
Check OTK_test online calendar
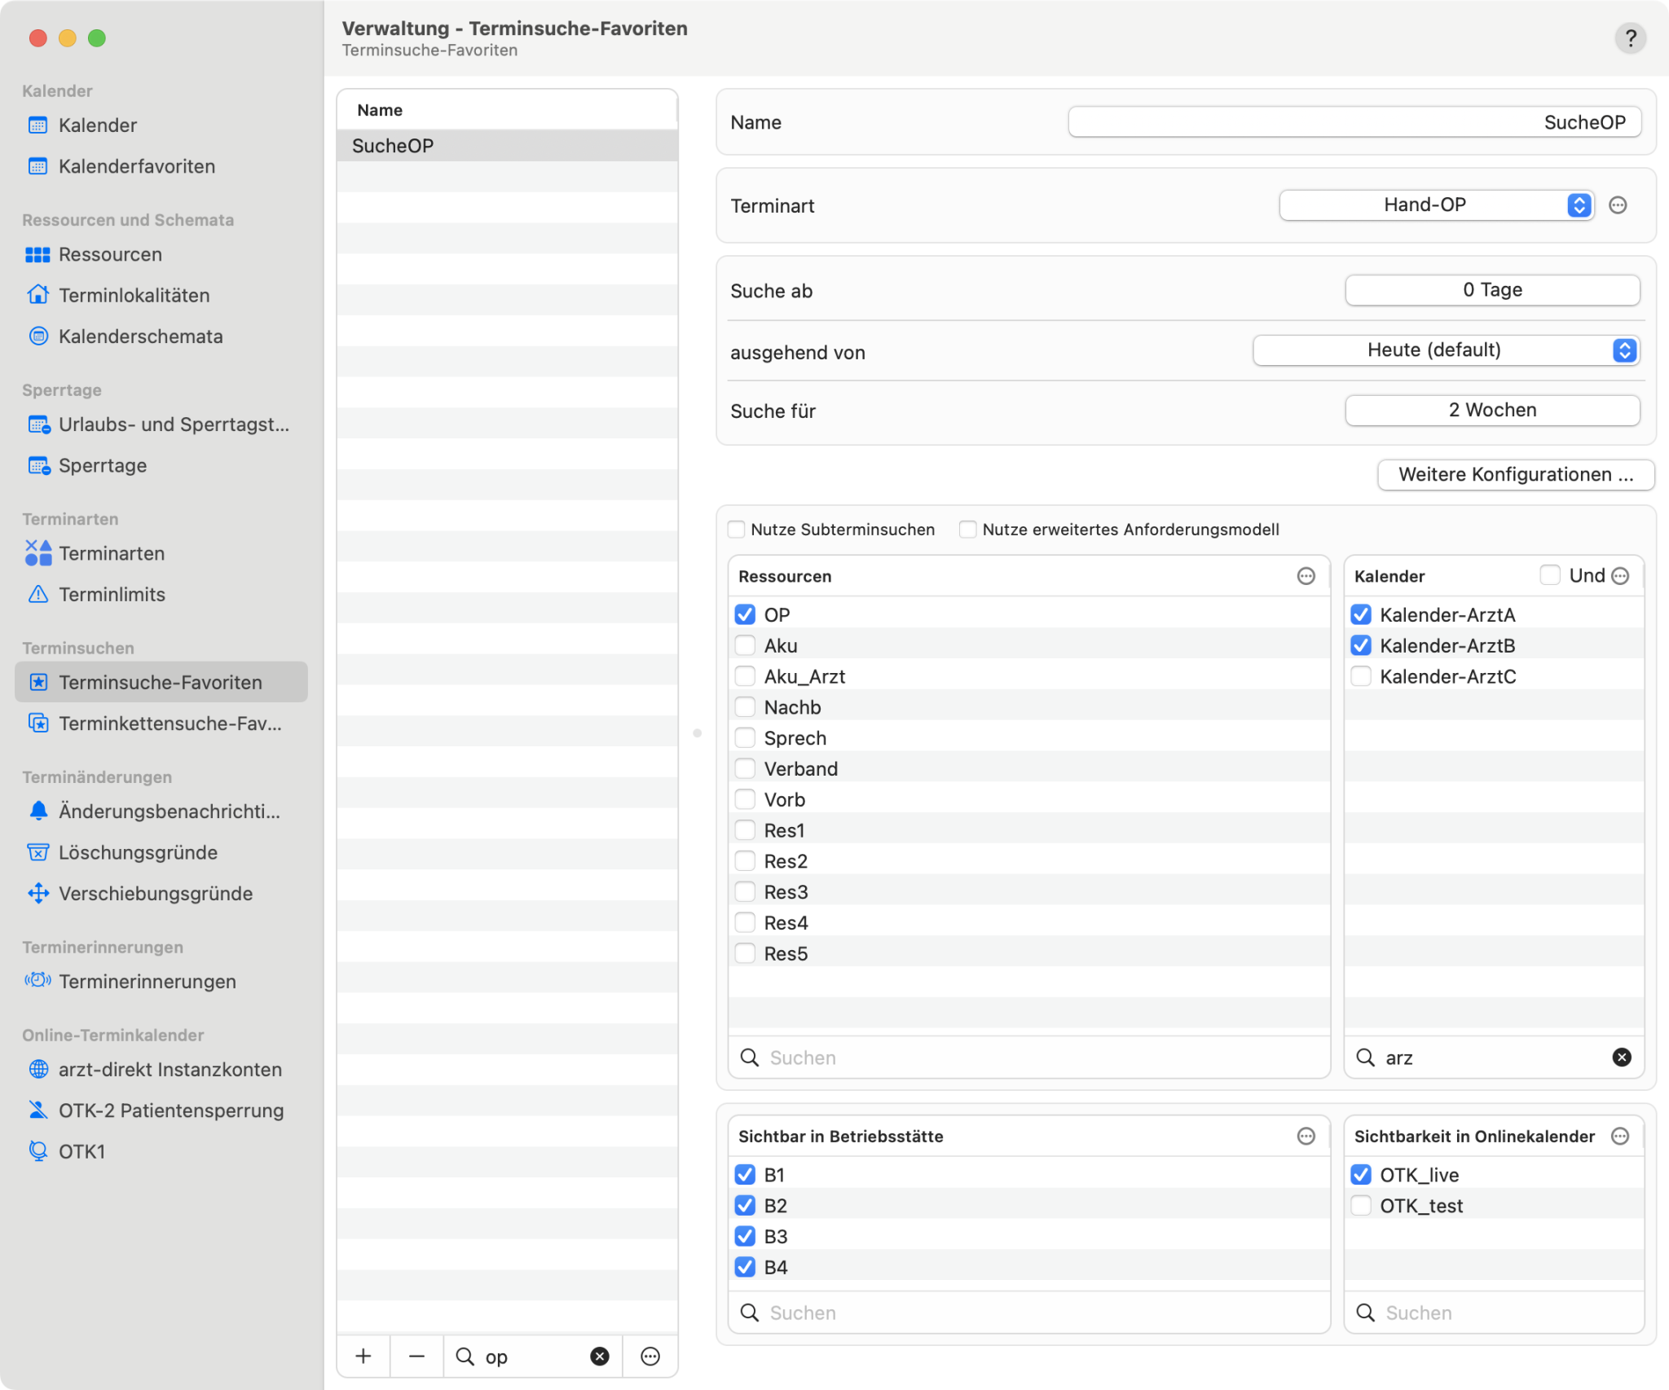pyautogui.click(x=1361, y=1205)
